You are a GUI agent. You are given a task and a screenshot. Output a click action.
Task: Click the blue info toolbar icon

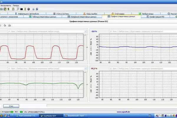(34, 9)
